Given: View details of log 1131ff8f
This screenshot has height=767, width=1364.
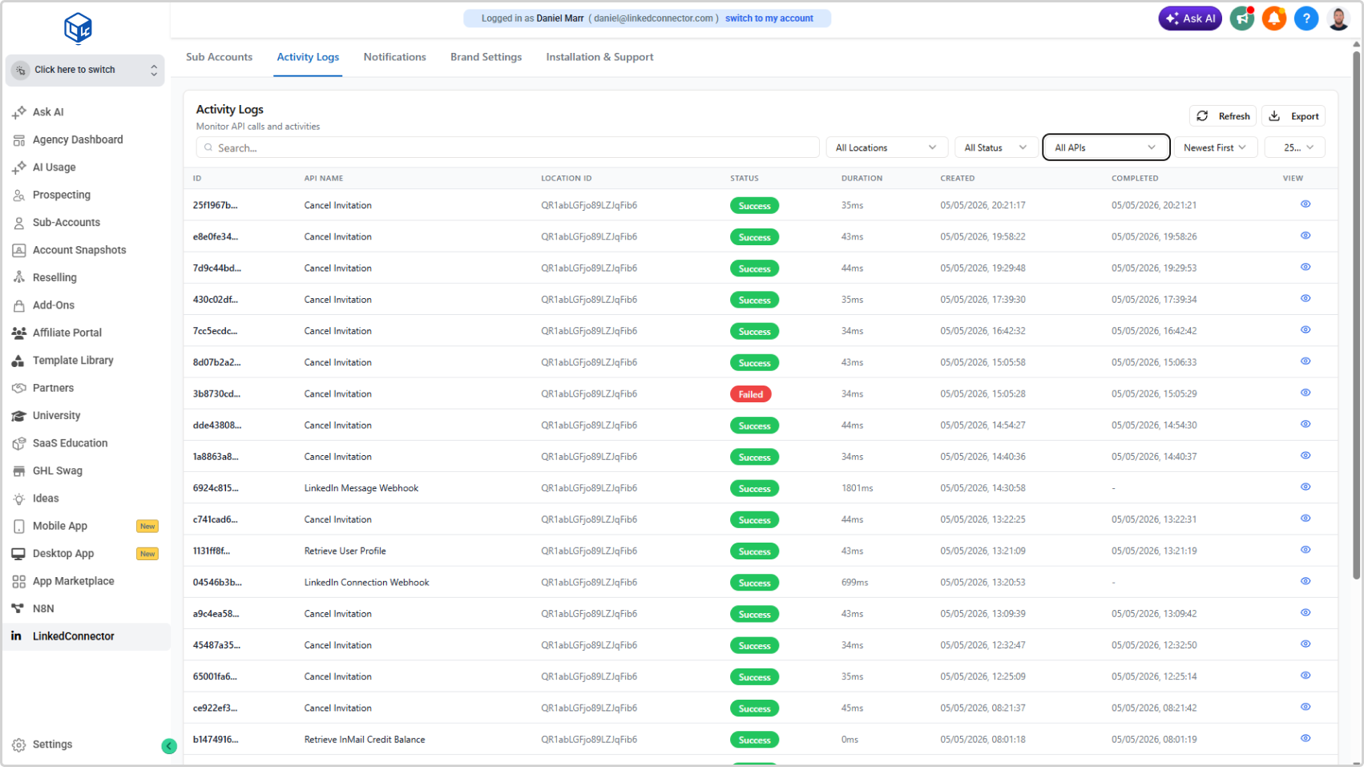Looking at the screenshot, I should pos(1305,550).
